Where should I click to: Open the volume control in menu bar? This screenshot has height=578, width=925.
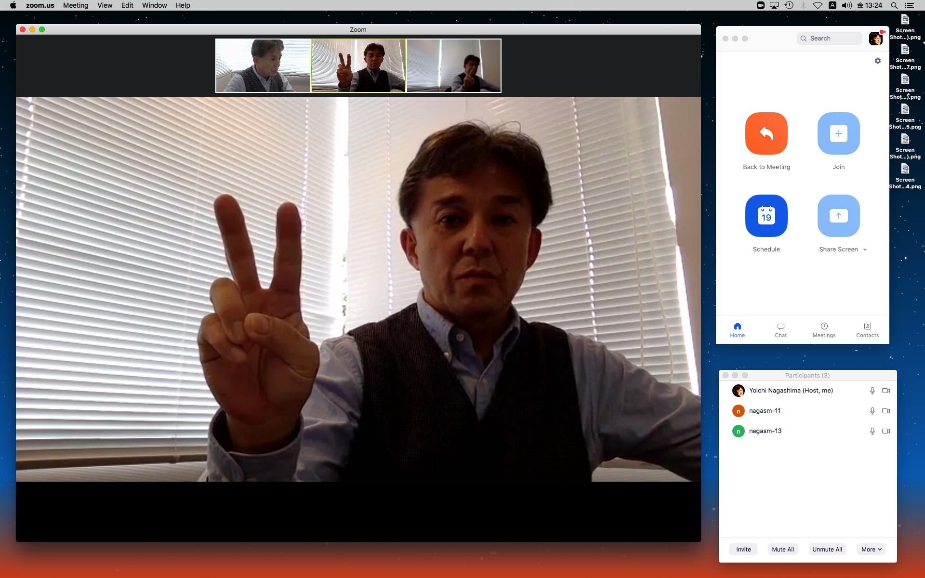click(846, 5)
